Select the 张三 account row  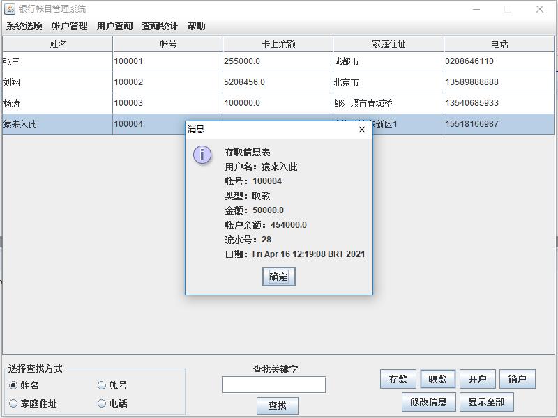pyautogui.click(x=56, y=61)
